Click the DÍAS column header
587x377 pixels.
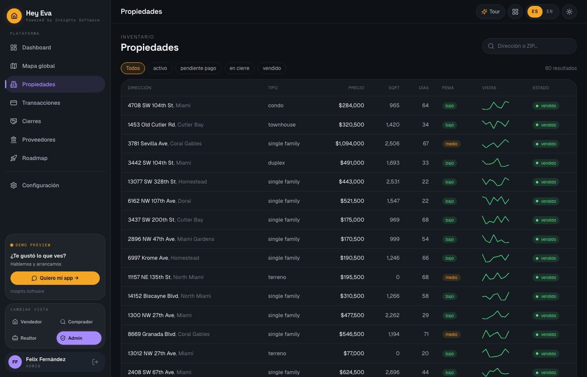[423, 88]
